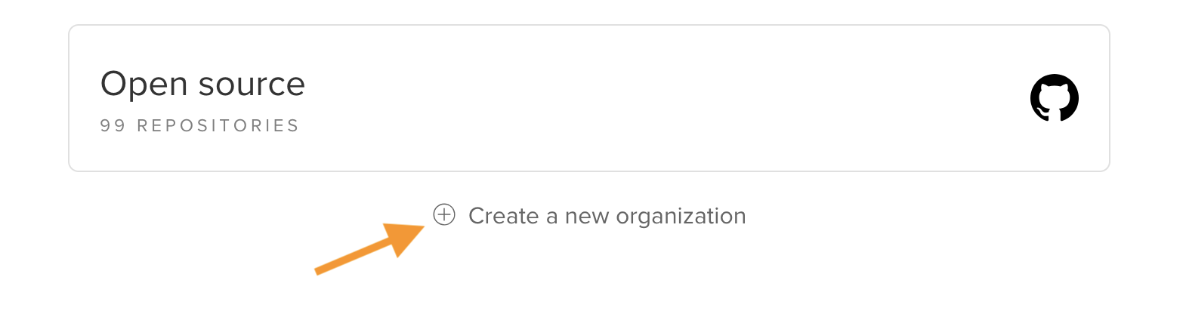Select the number 99 in repositories label
The height and width of the screenshot is (311, 1186).
click(113, 125)
